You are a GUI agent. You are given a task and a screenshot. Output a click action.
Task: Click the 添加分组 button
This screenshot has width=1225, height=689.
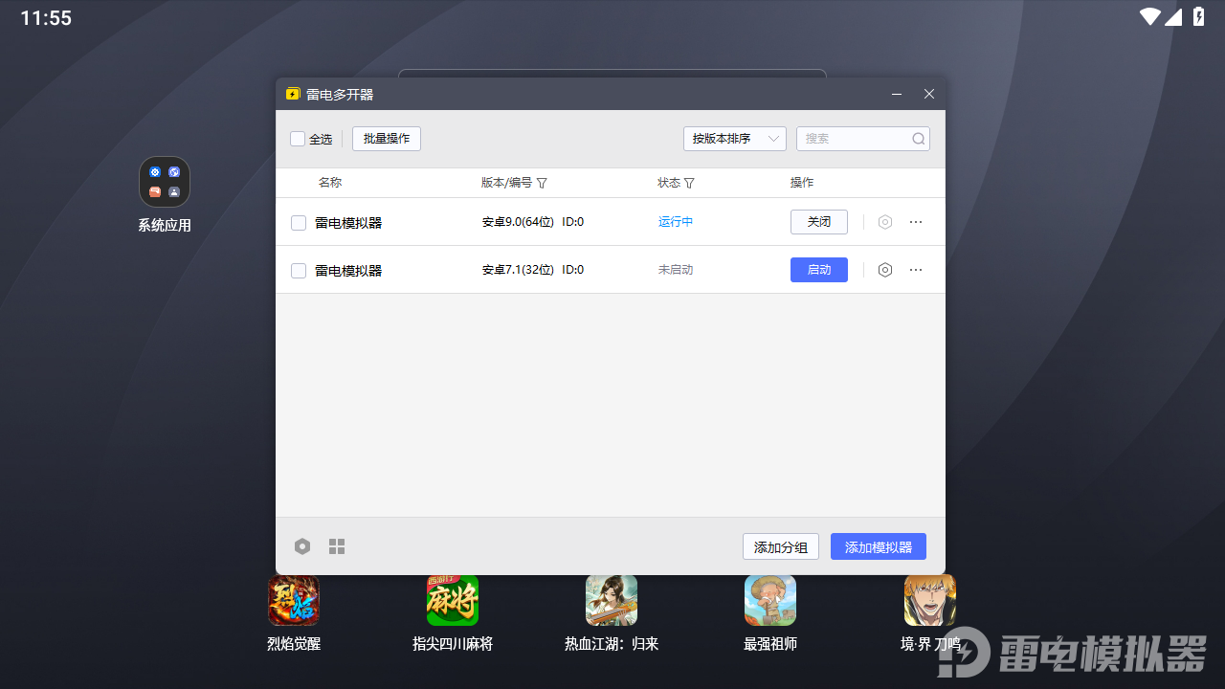(781, 546)
